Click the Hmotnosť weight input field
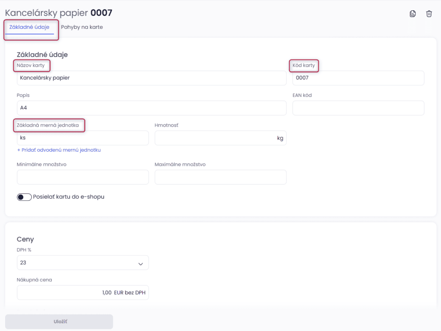The height and width of the screenshot is (331, 441). pos(214,138)
